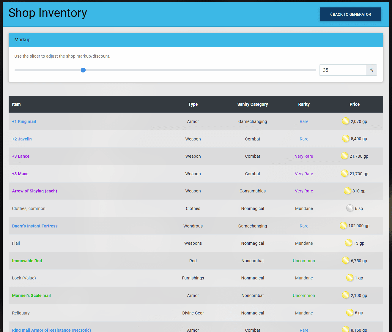Adjust the shop markup slider

point(83,70)
